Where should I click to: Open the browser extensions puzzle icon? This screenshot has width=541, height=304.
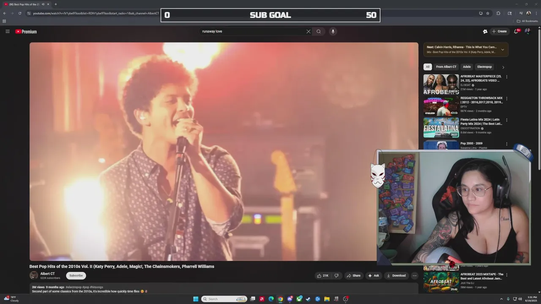[x=498, y=13]
